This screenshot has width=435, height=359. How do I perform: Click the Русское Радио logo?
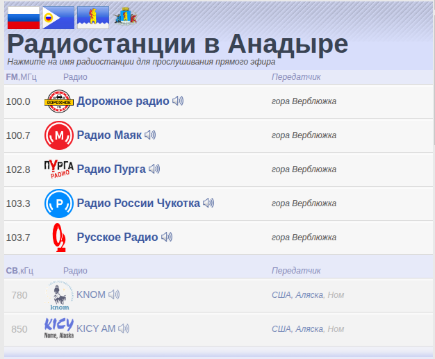click(59, 237)
